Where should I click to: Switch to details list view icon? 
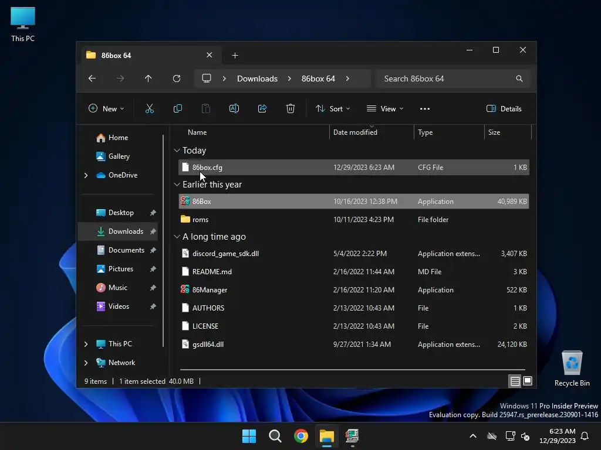click(515, 381)
